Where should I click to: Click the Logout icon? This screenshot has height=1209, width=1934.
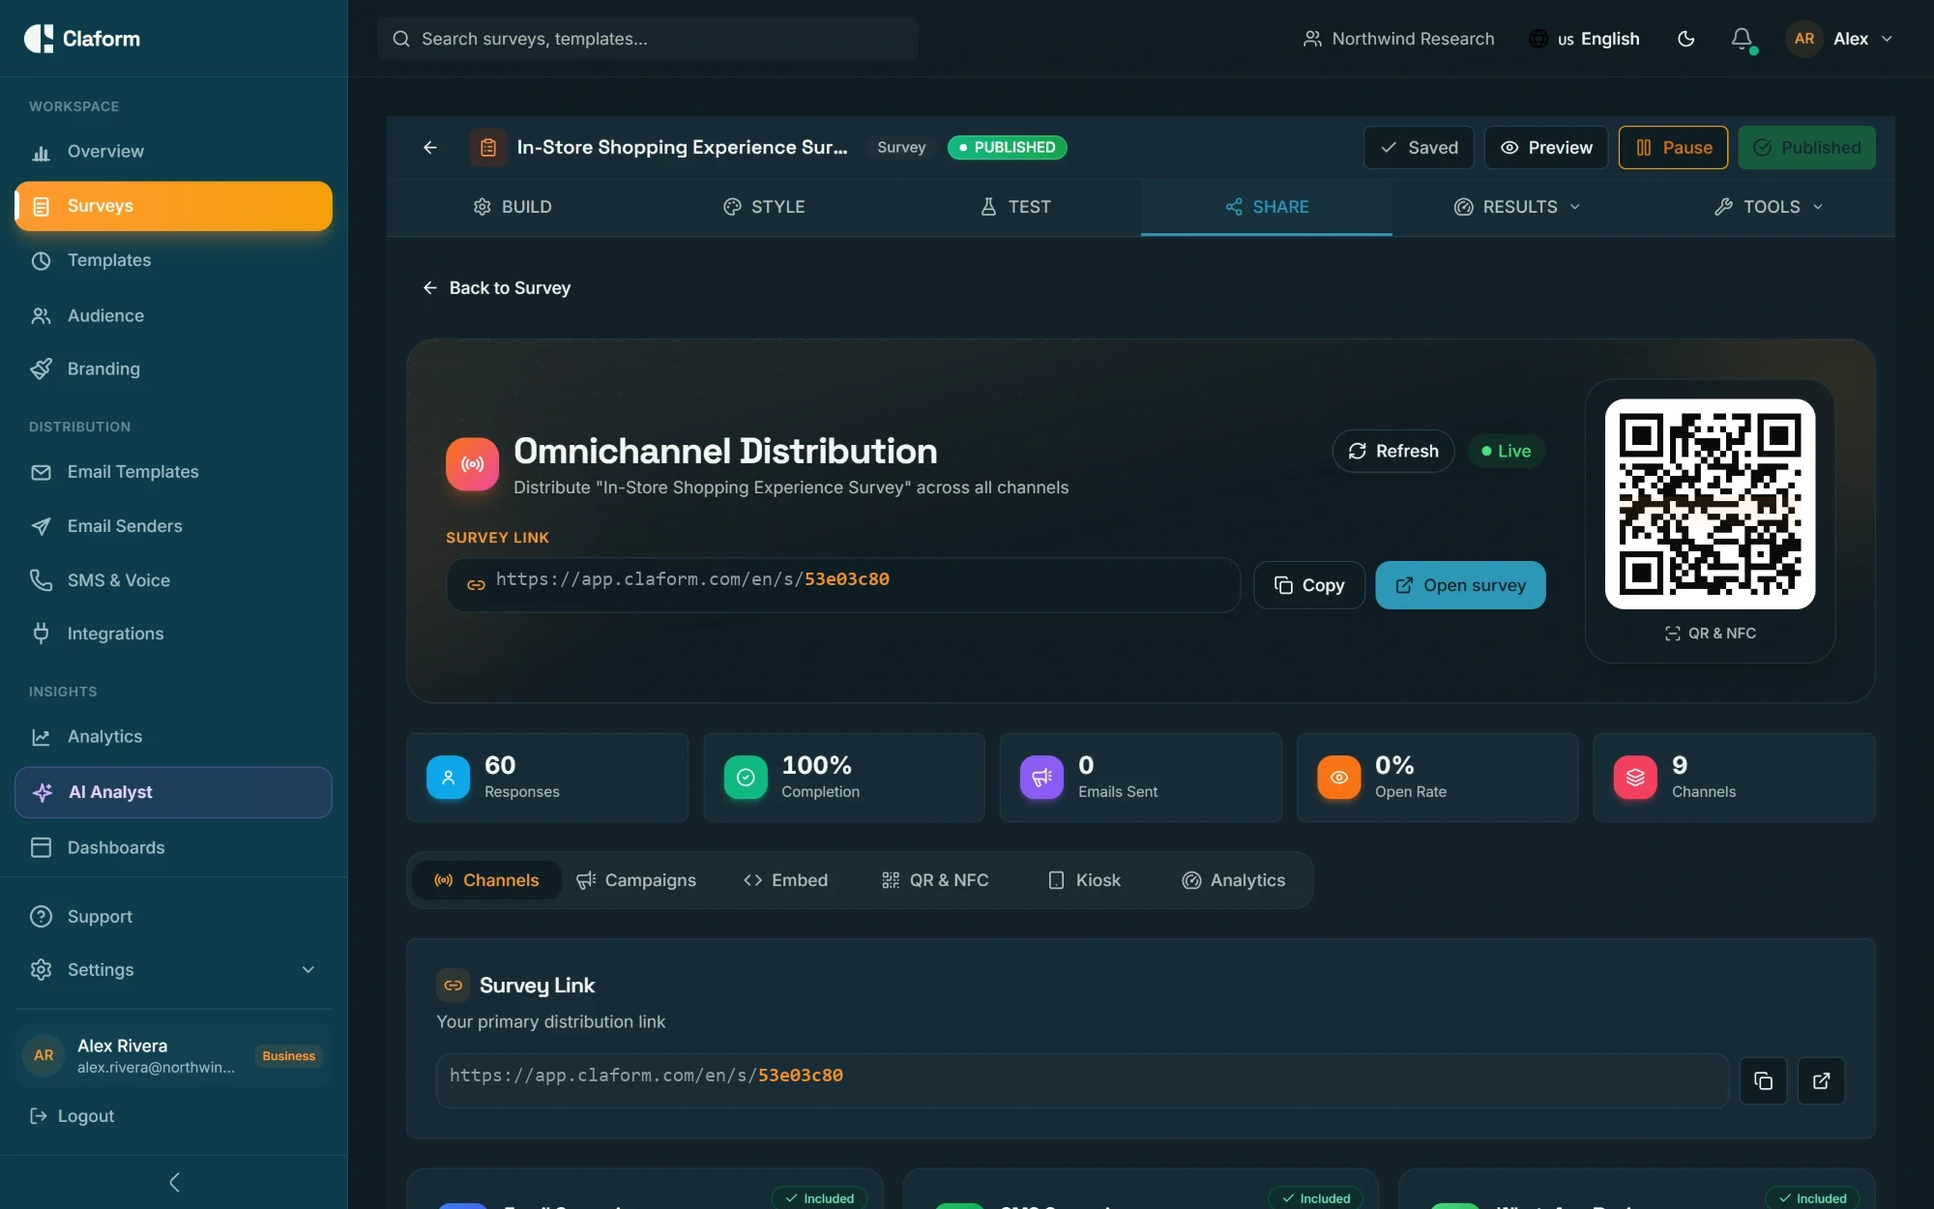point(39,1116)
